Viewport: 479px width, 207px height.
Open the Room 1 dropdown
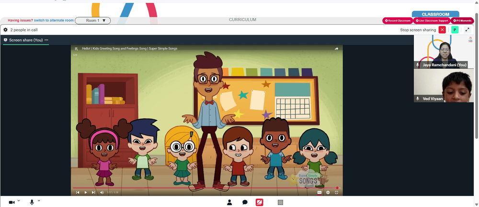click(93, 21)
